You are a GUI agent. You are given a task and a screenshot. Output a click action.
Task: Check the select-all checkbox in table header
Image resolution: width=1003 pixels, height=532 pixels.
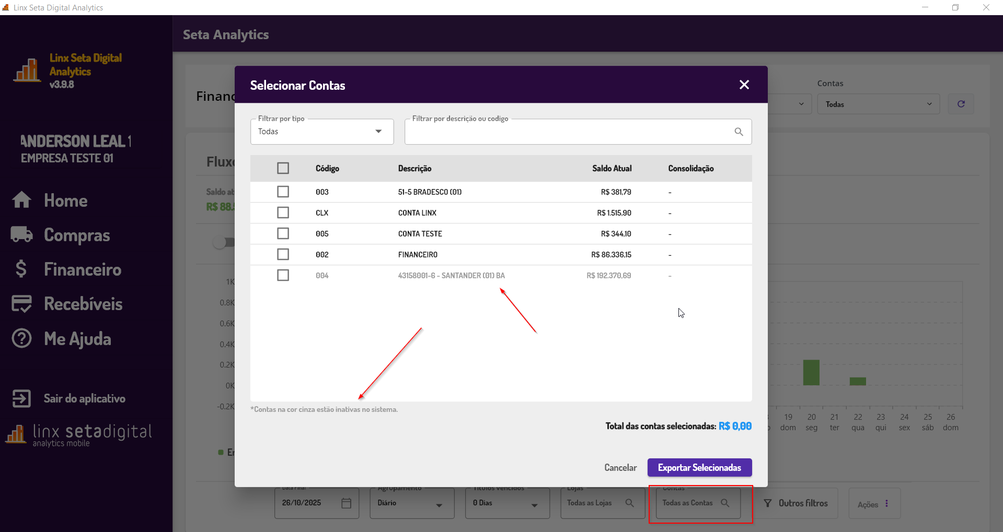click(x=283, y=168)
